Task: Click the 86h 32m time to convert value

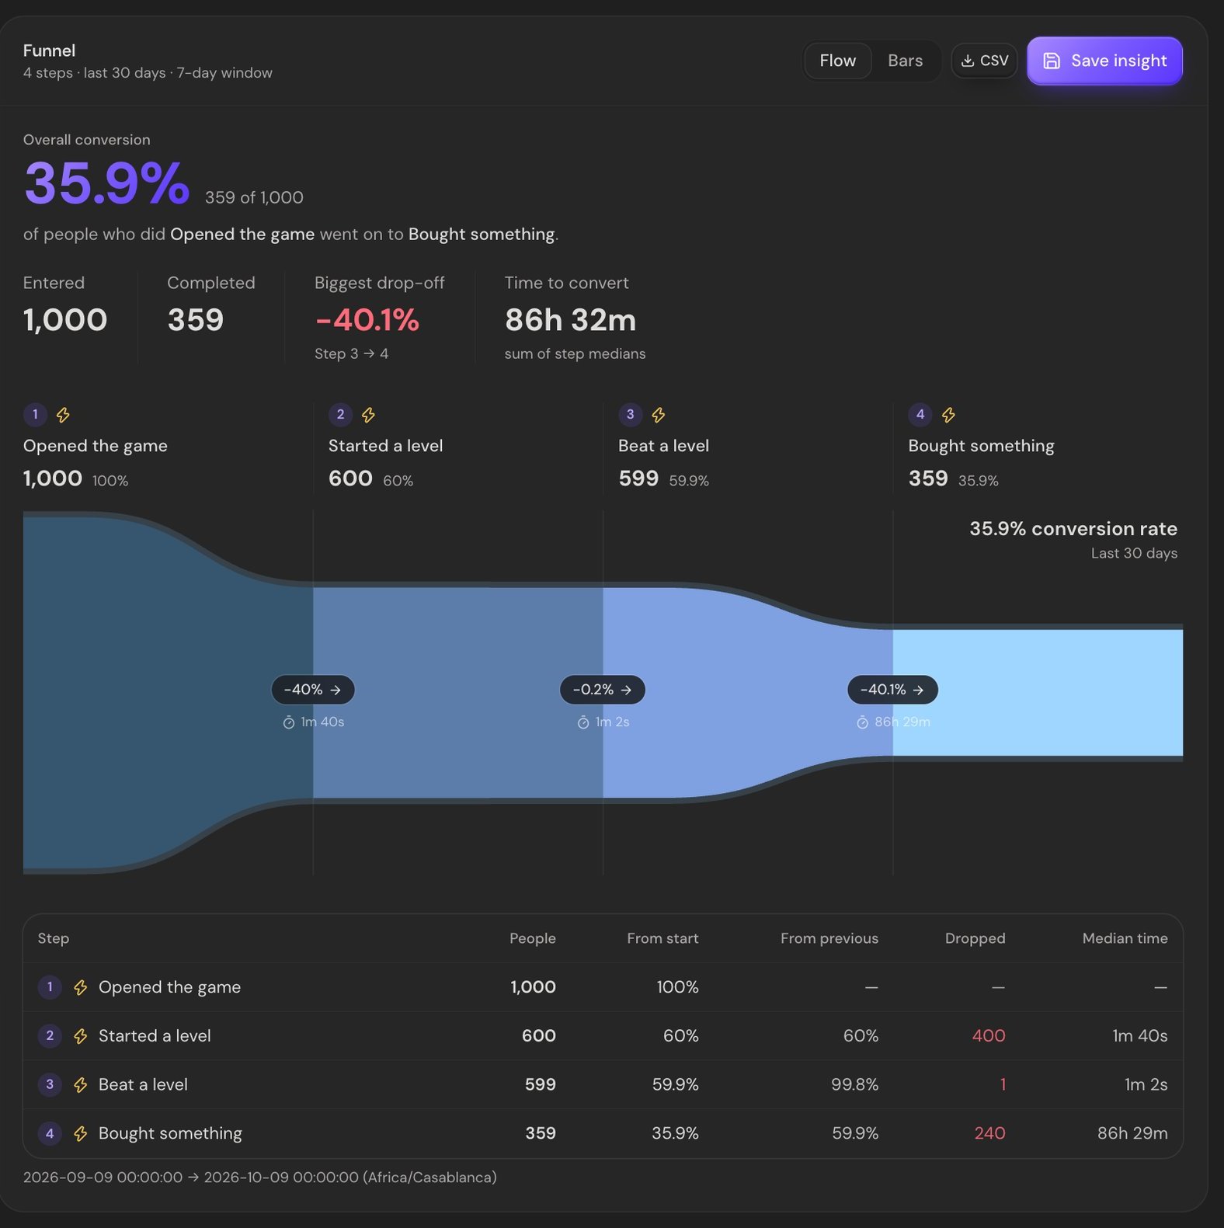Action: pos(571,320)
